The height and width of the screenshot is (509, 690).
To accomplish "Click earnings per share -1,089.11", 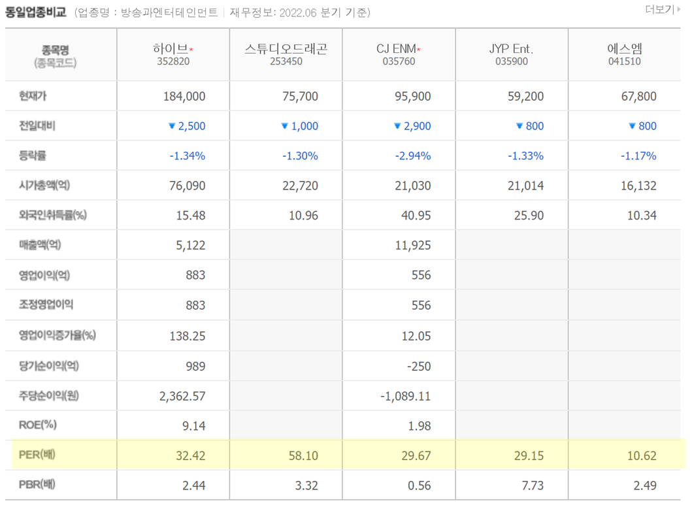I will pos(406,397).
